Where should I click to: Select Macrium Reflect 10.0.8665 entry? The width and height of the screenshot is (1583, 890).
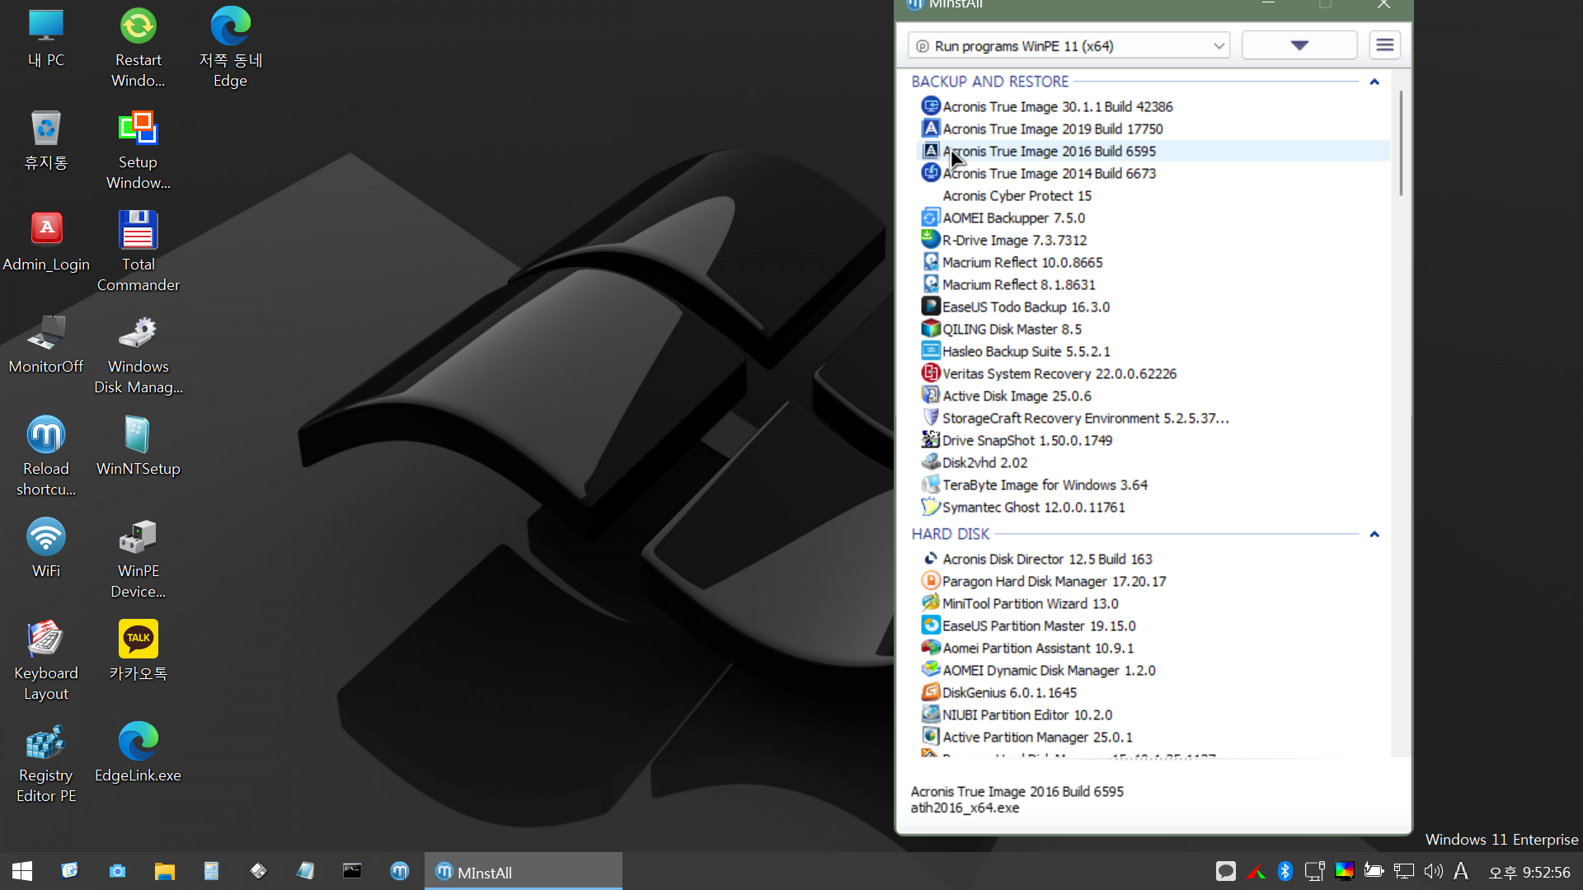click(x=1022, y=262)
